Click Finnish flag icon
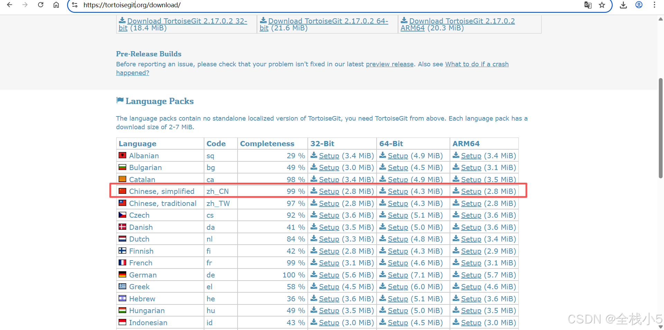 coord(122,251)
